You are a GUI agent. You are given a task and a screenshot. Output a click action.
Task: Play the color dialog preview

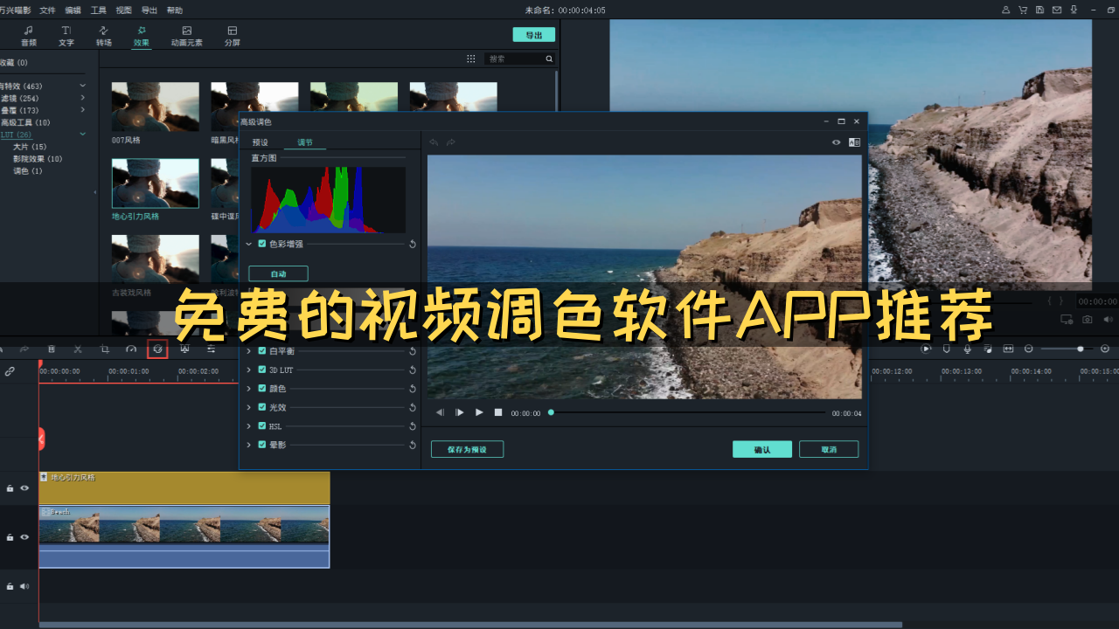479,412
